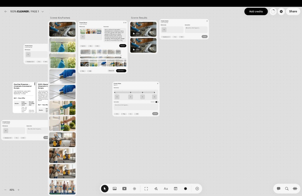Screen dimensions: 302x196
Task: Open the comments chat bubble icon
Action: click(x=278, y=189)
